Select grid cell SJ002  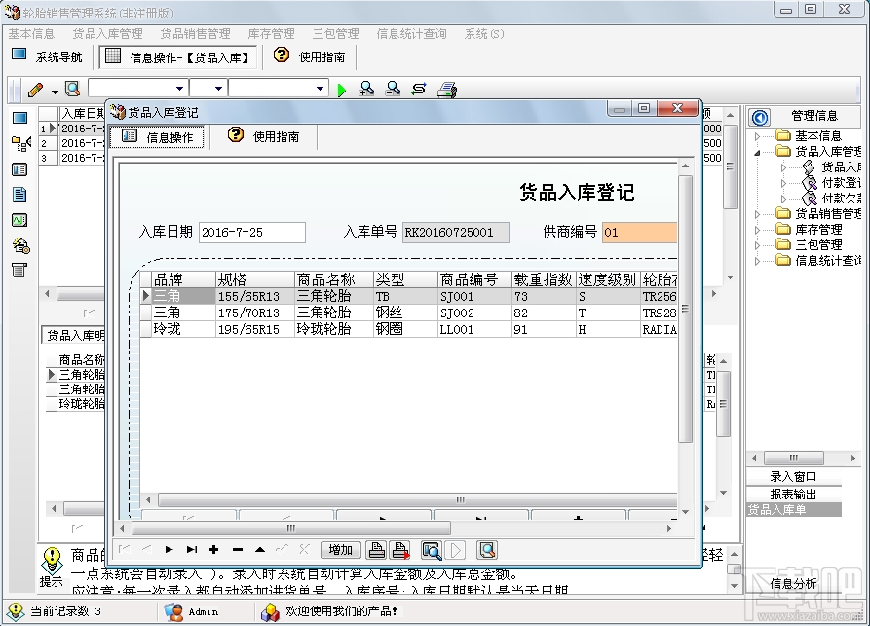[x=474, y=313]
